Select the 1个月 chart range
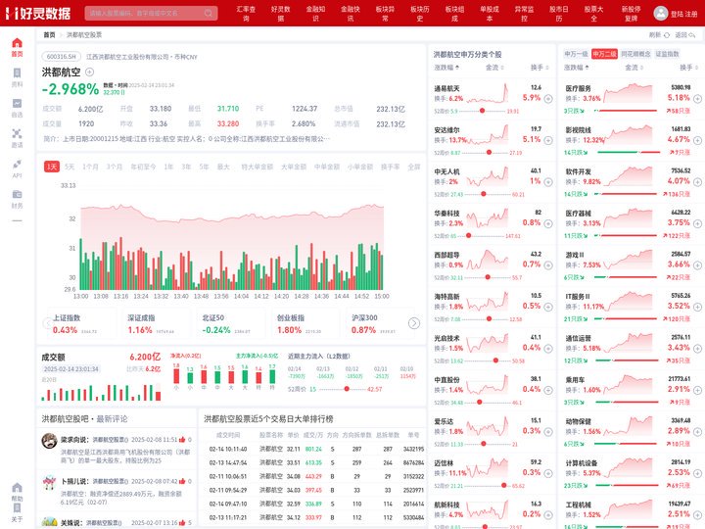Screen dimensions: 705x529 click(x=90, y=167)
